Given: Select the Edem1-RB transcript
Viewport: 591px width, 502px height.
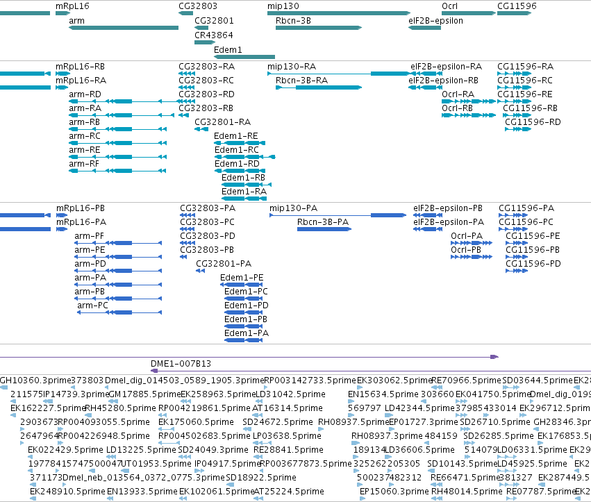Looking at the screenshot, I should click(247, 185).
